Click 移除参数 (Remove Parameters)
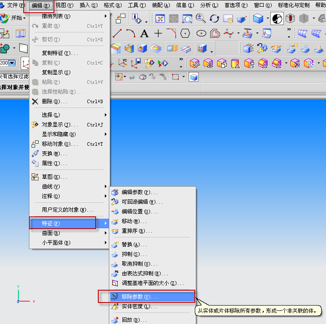 click(153, 297)
